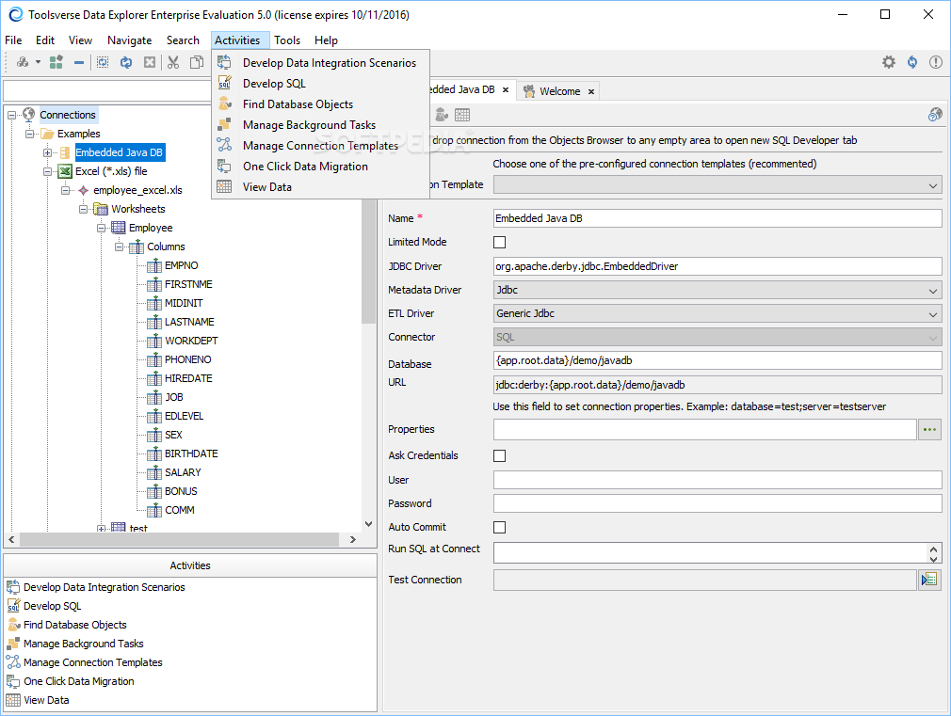Image resolution: width=951 pixels, height=716 pixels.
Task: Click the Database input field
Action: pyautogui.click(x=717, y=360)
